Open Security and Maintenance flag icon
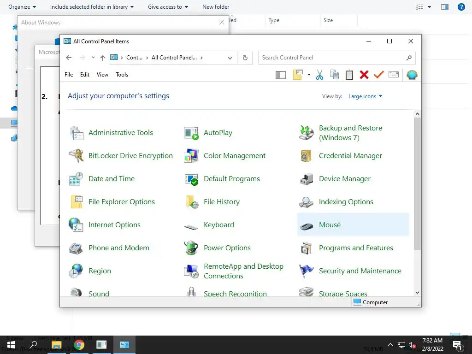Viewport: 472px width, 354px height. point(307,271)
